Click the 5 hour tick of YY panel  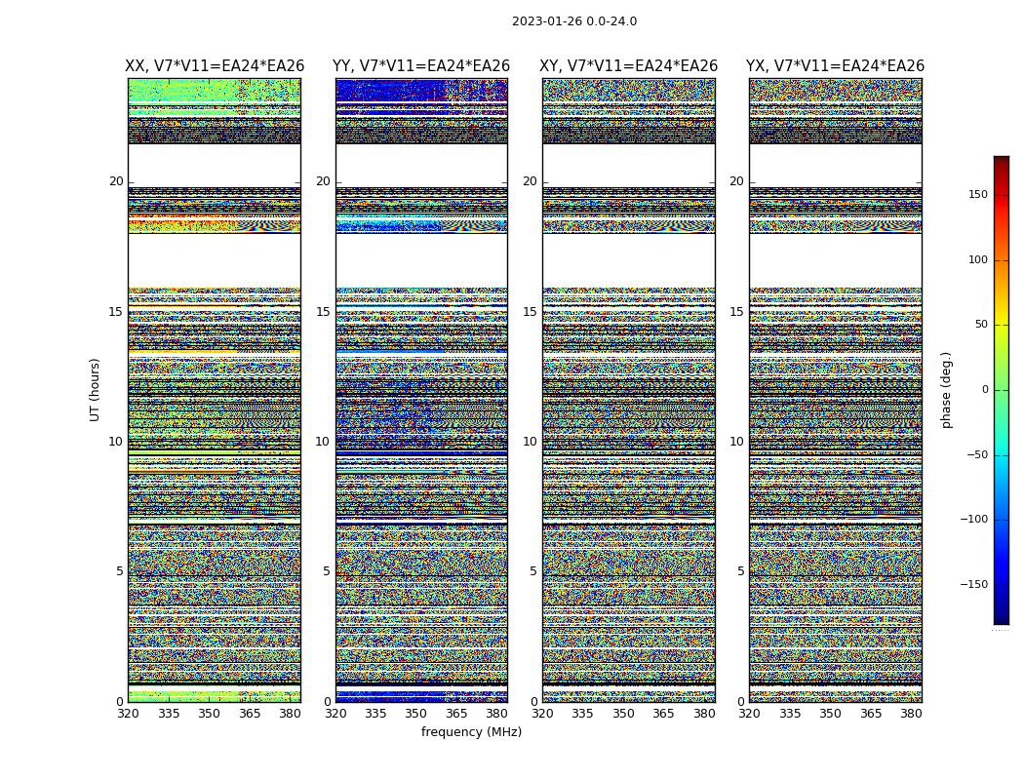point(327,571)
